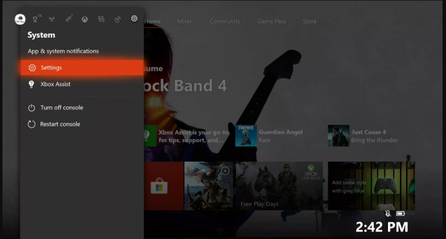Switch to the Home tab
This screenshot has height=239, width=446.
tap(153, 21)
